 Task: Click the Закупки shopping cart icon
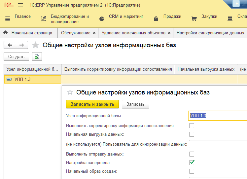[194, 19]
